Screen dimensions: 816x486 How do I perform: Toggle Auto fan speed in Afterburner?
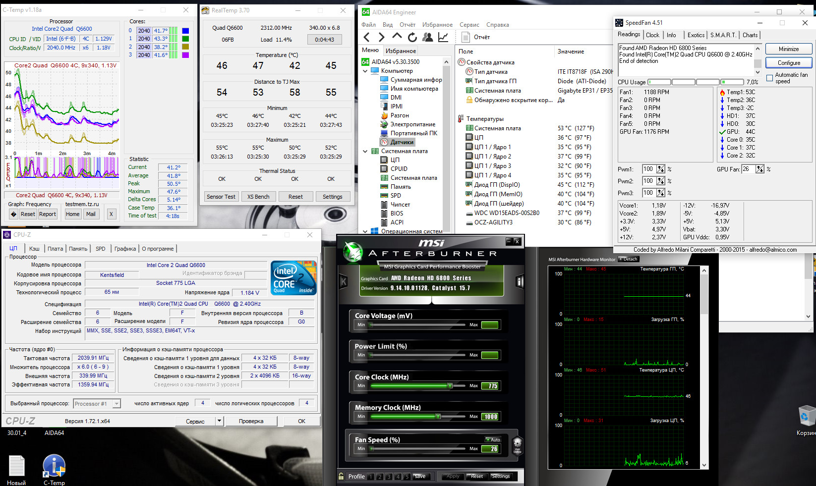[493, 439]
